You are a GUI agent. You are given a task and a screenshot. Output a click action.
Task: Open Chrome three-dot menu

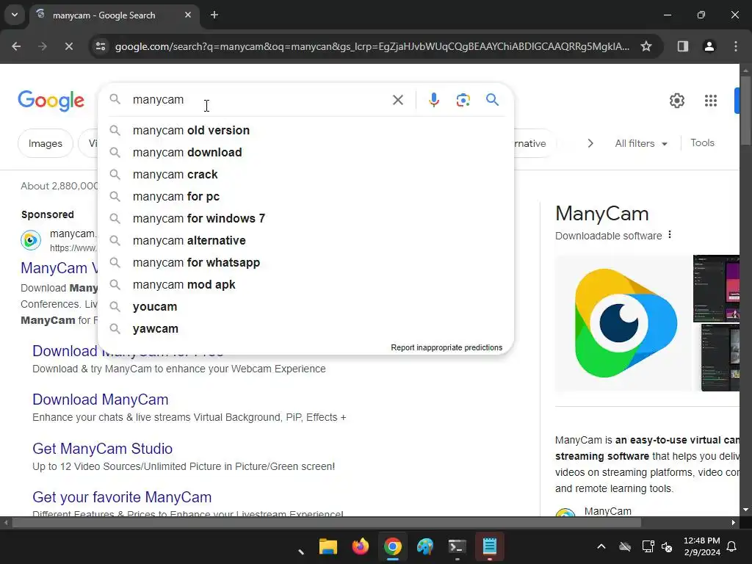(x=736, y=46)
